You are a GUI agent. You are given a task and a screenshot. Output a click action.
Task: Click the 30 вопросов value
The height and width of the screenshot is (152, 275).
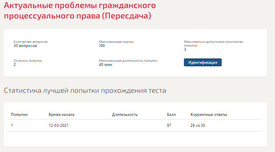[25, 46]
